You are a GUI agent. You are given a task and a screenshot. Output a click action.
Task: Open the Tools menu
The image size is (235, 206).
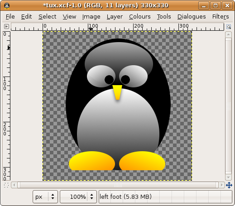tap(164, 17)
